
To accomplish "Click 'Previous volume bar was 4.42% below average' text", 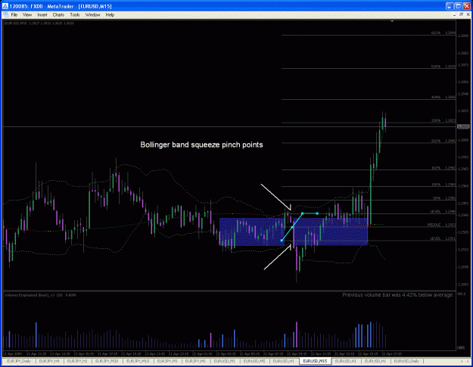I will pos(397,295).
